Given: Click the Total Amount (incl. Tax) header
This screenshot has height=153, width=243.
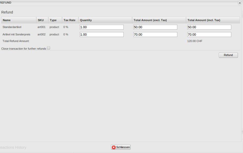Looking at the screenshot, I should 204,20.
